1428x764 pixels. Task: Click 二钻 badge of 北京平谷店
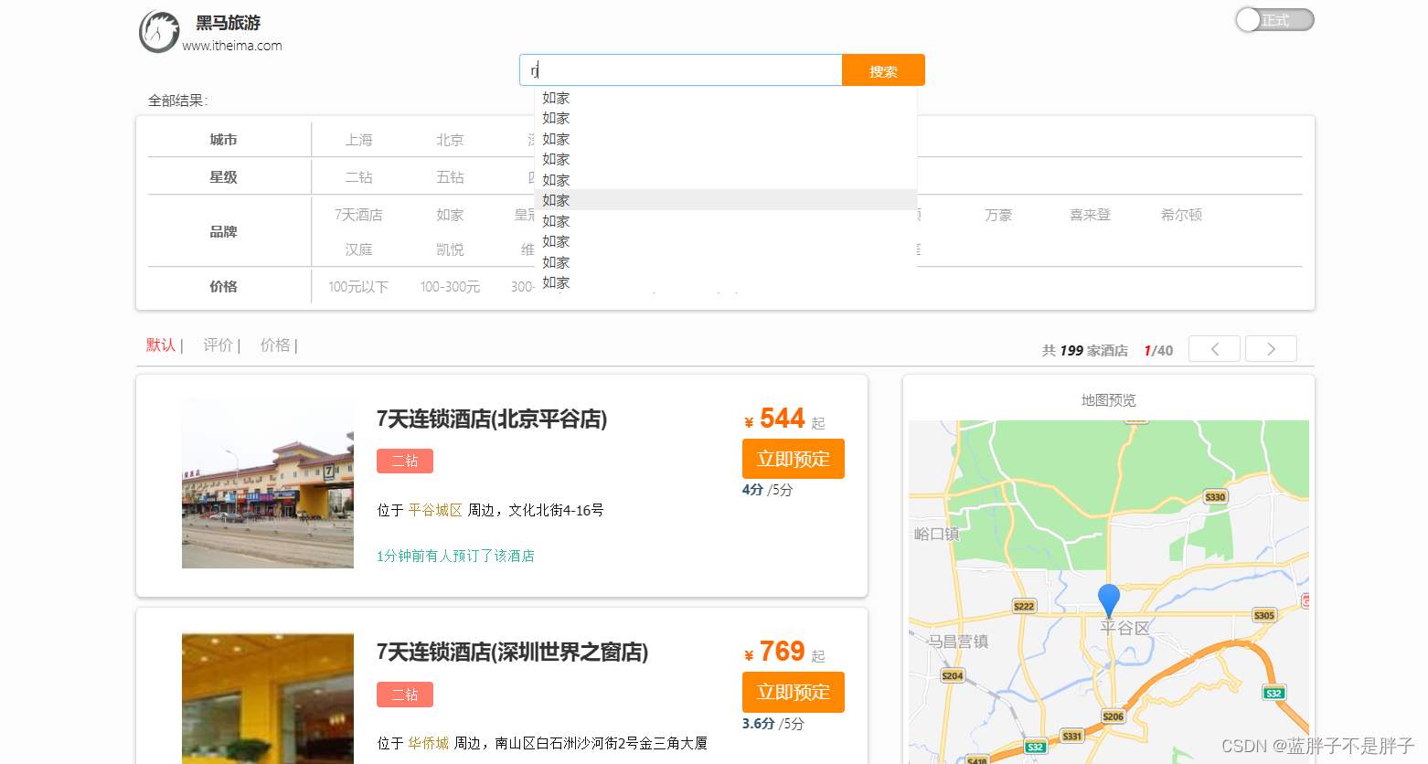point(405,462)
